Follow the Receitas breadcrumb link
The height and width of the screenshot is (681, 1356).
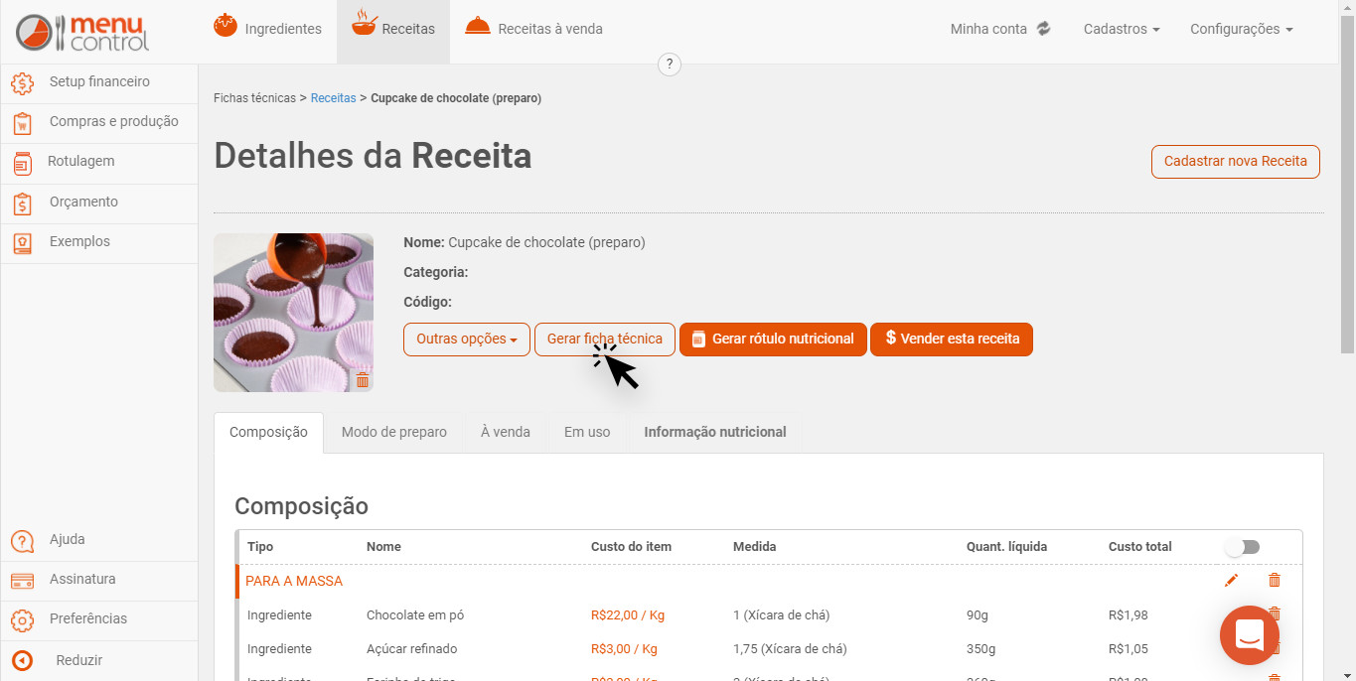click(x=334, y=98)
